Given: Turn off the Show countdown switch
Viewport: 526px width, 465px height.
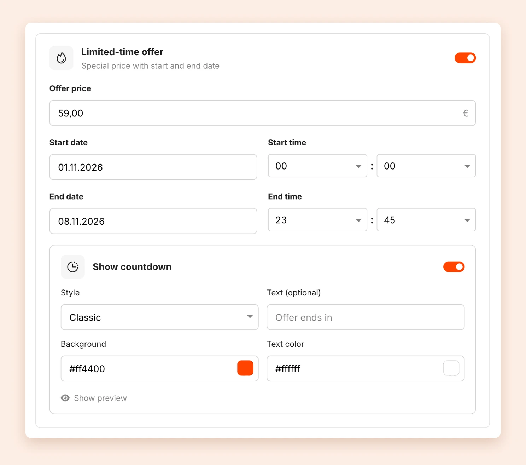Looking at the screenshot, I should pyautogui.click(x=454, y=267).
